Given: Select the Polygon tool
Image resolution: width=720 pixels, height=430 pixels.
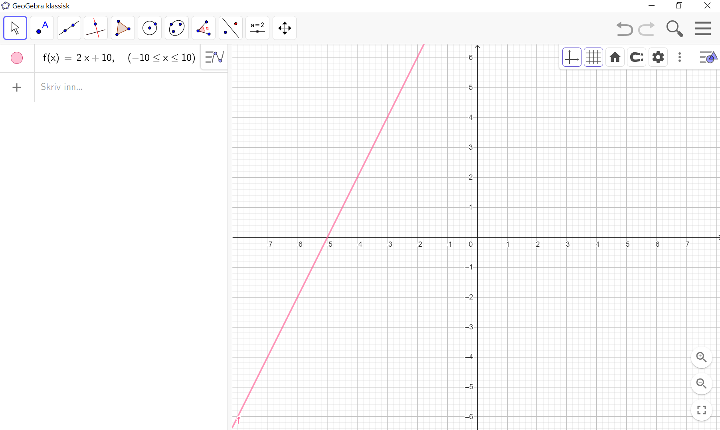Looking at the screenshot, I should tap(123, 28).
